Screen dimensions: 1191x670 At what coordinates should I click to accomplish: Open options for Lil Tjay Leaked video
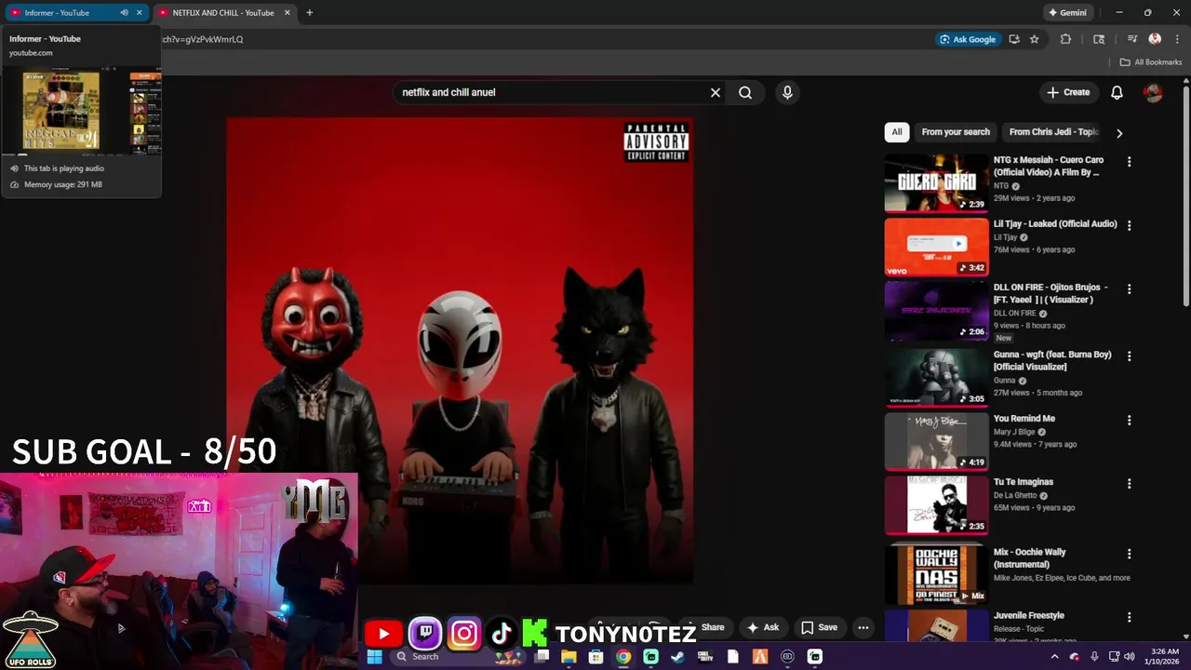click(x=1129, y=225)
